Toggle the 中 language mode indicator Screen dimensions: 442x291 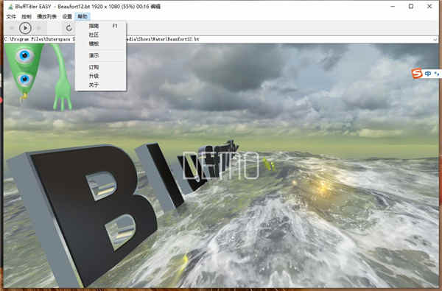(428, 74)
